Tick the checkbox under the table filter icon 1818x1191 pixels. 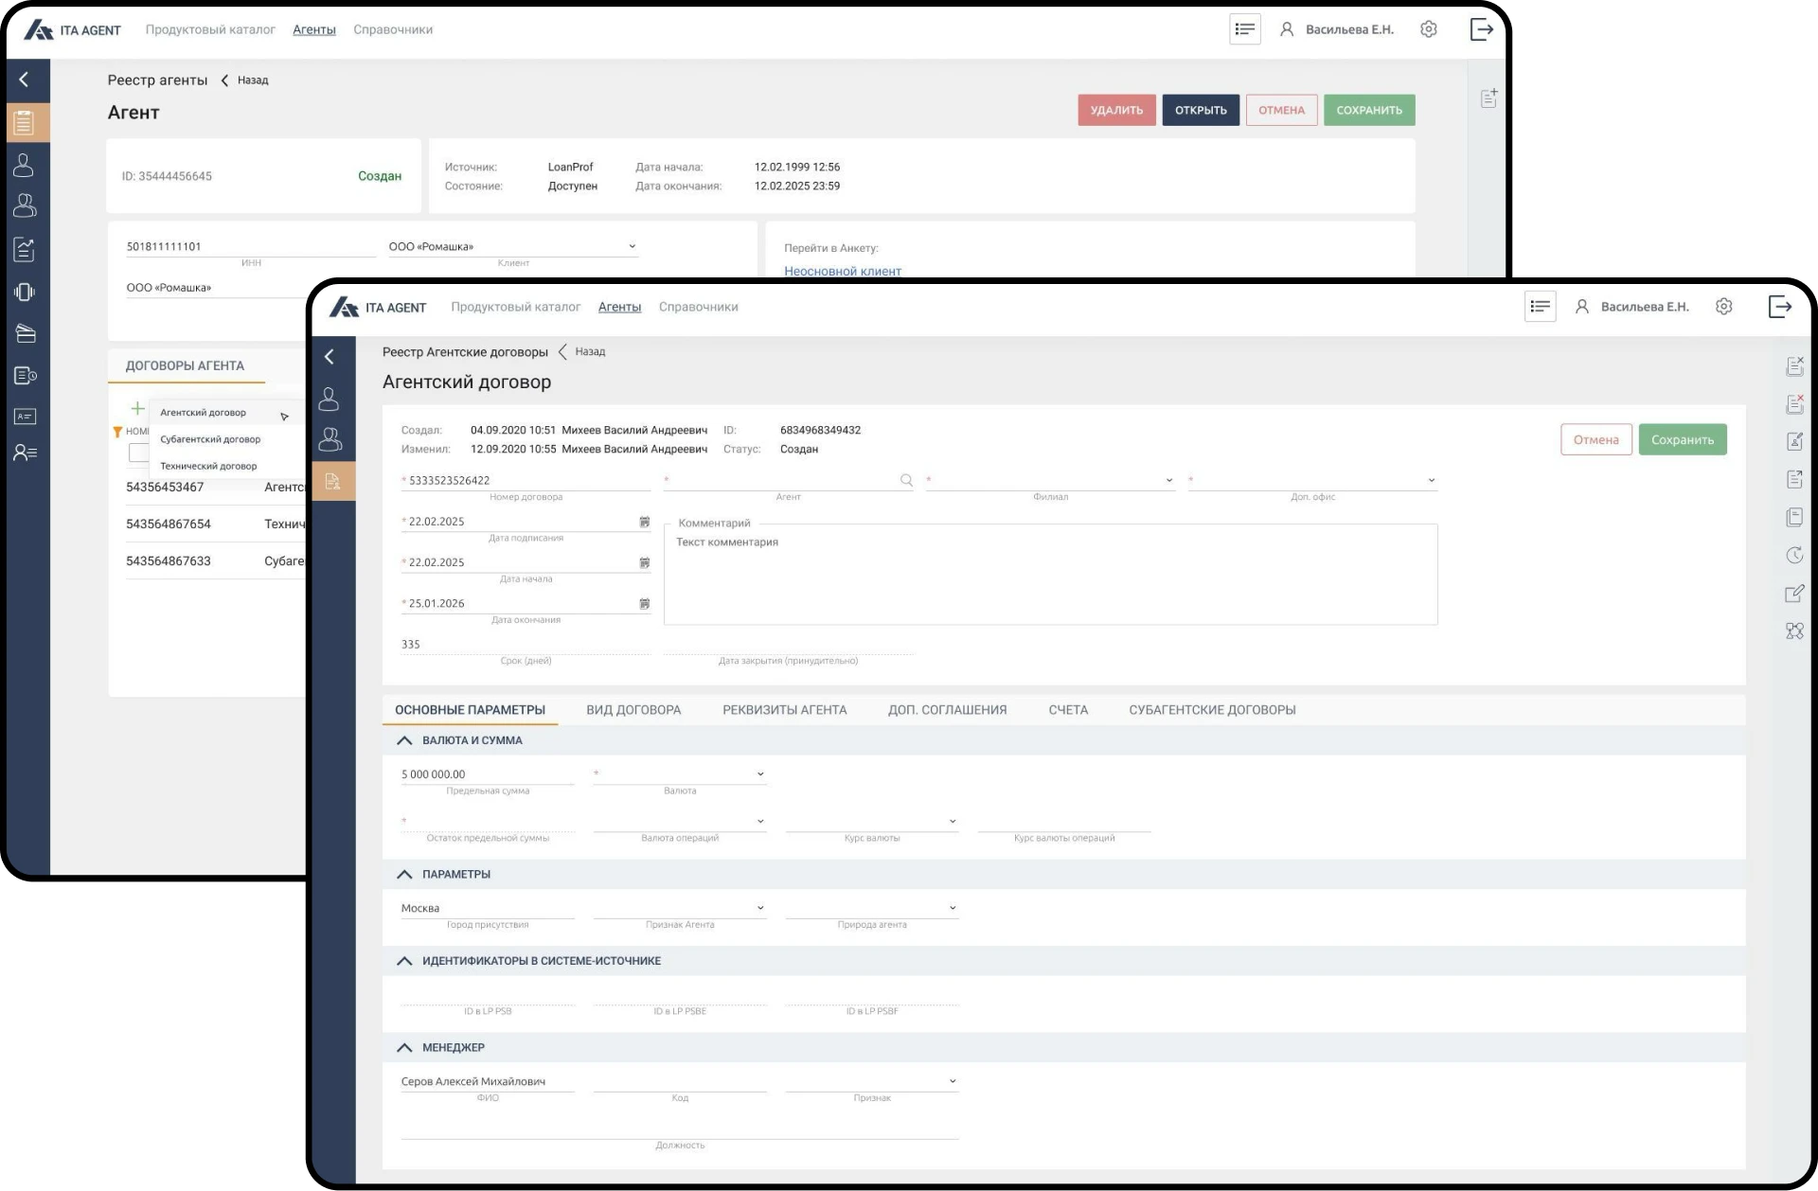(x=138, y=453)
